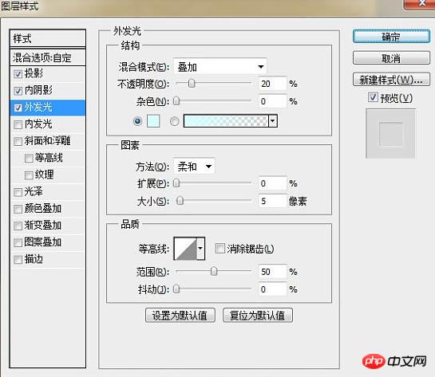Click the 确定 OK button
Viewport: 435px width, 377px height.
(391, 37)
